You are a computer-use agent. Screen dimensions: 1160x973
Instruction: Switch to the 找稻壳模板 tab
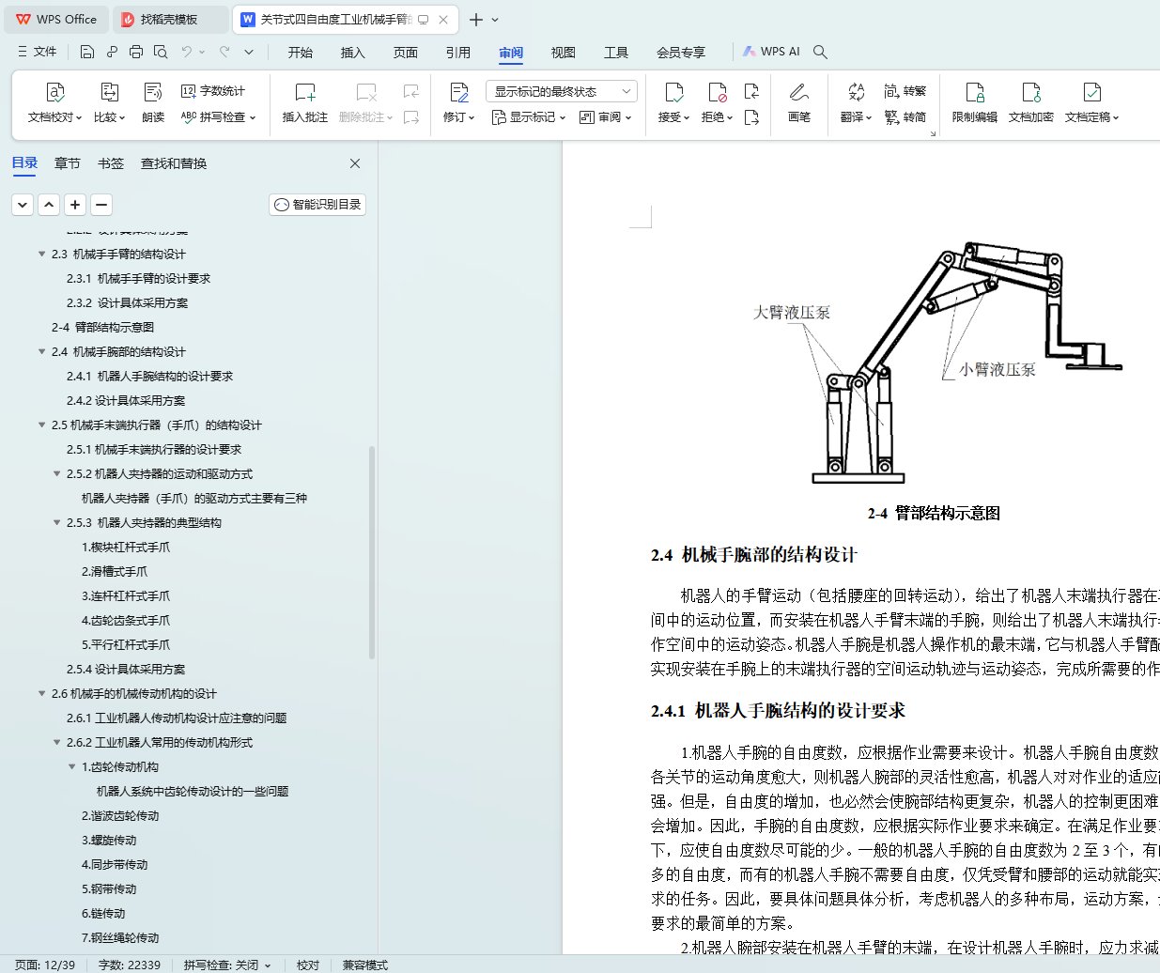tap(170, 20)
